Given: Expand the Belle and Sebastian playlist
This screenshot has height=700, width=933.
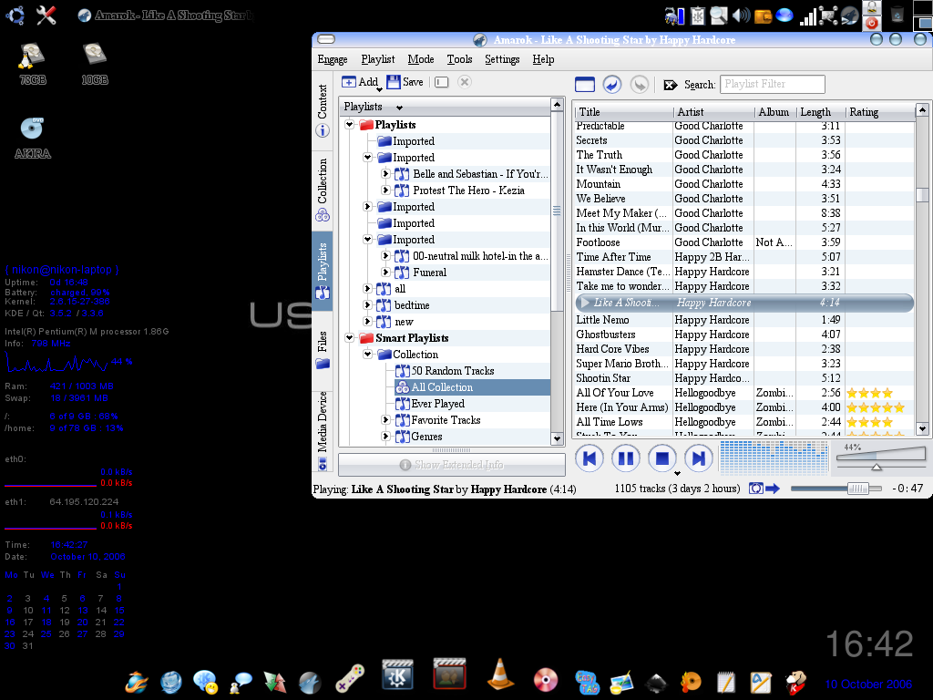Looking at the screenshot, I should (x=385, y=174).
